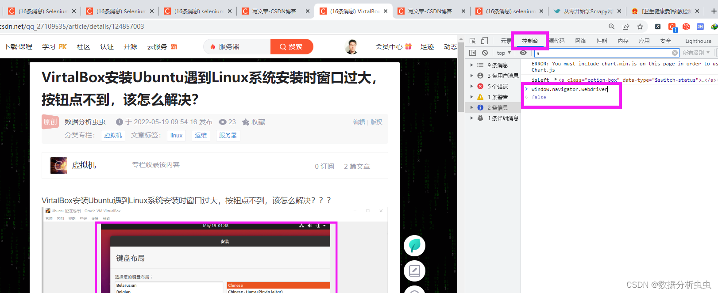Click the 服务器 article tag
718x293 pixels.
tap(228, 135)
